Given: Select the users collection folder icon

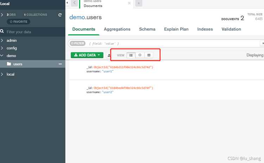Looking at the screenshot, I should tap(9, 64).
